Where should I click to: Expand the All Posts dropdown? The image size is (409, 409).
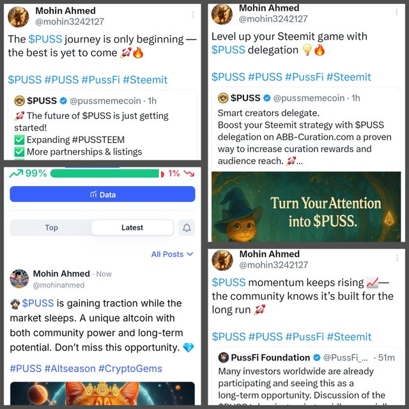172,254
